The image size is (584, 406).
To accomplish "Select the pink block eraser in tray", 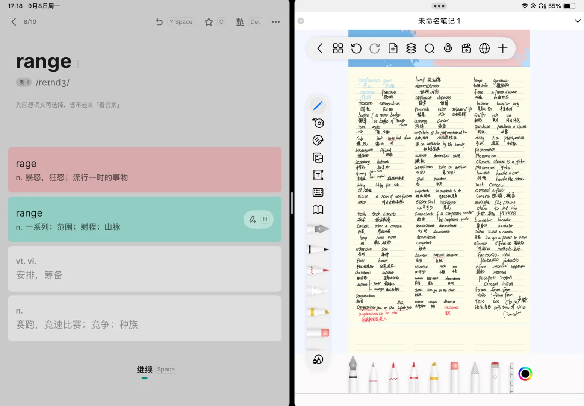I will (x=454, y=377).
